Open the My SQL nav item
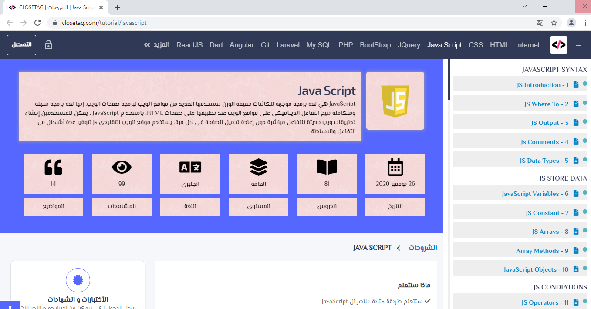 pyautogui.click(x=319, y=45)
